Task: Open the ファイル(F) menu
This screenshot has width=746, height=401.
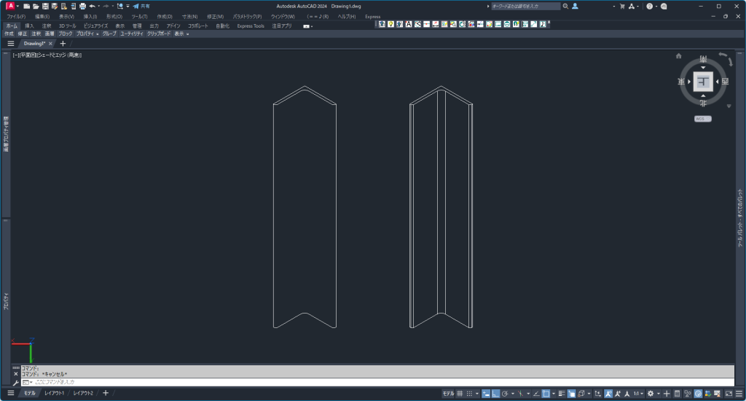Action: [16, 16]
